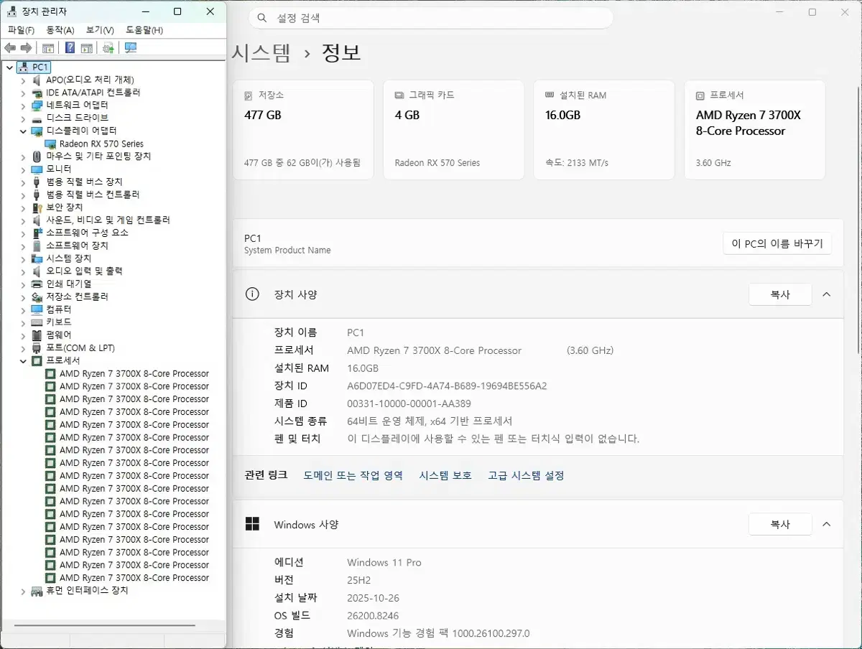The image size is (862, 649).
Task: Click the show/hide console tree toolbar icon
Action: point(48,48)
